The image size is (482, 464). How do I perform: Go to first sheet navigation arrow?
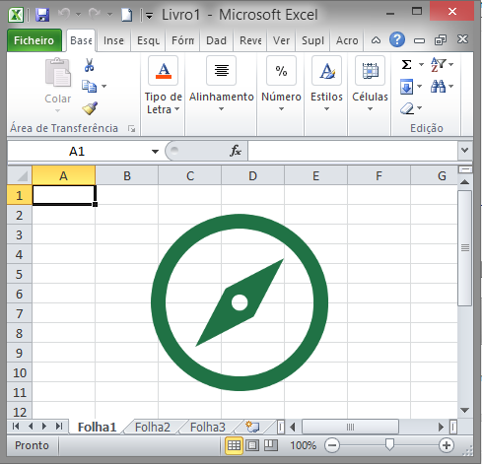click(16, 427)
